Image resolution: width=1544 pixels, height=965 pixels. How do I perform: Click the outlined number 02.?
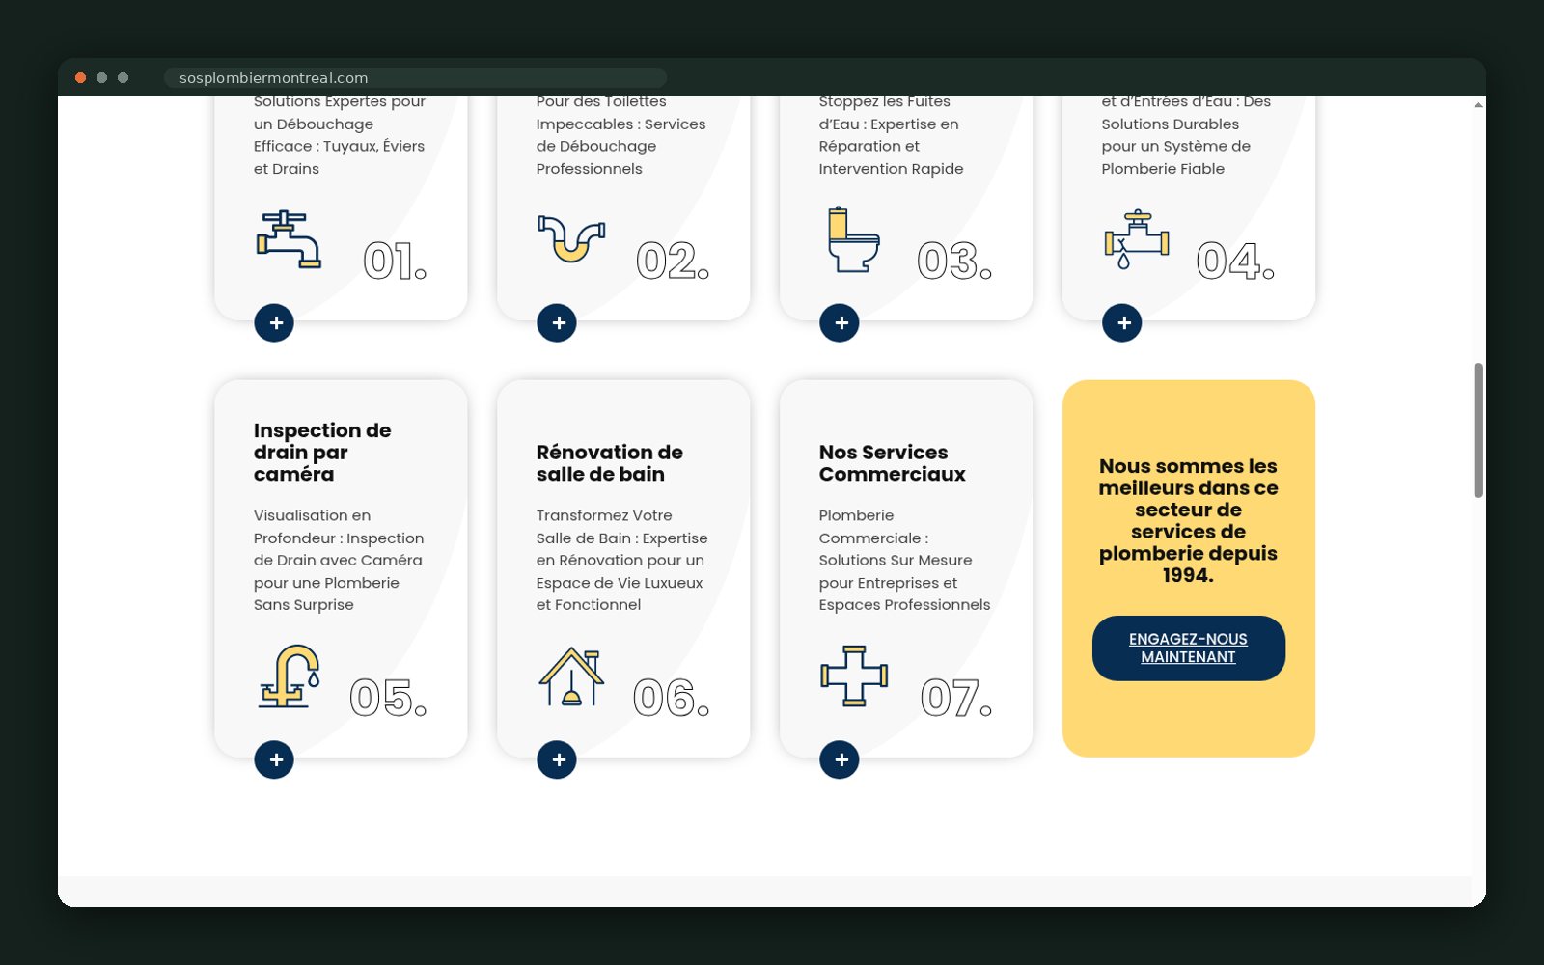pos(673,262)
